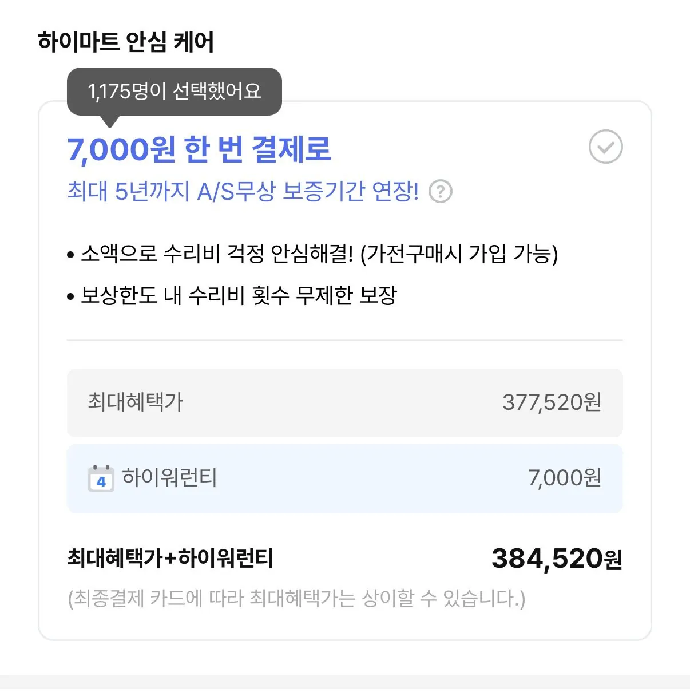Click the circular checkmark selection icon
Viewport: 690px width, 700px height.
(606, 147)
